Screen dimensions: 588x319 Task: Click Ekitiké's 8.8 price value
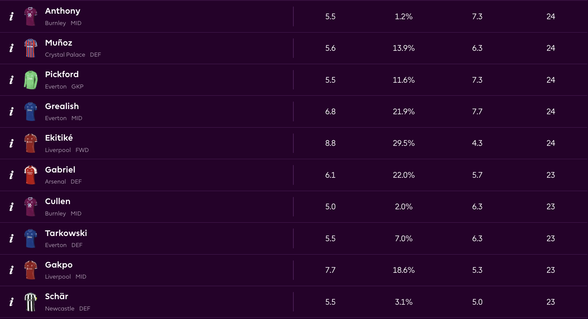coord(330,143)
